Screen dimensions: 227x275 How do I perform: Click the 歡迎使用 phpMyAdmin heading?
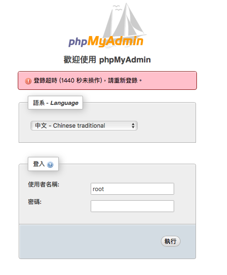pos(107,60)
